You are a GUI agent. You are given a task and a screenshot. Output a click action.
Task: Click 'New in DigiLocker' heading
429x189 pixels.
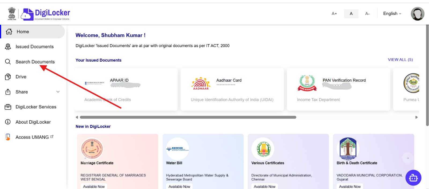point(93,127)
